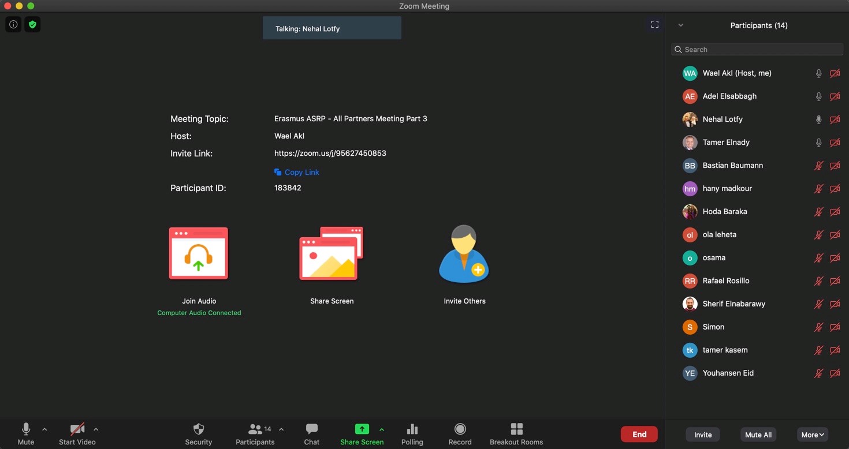Click the participants Search field
This screenshot has width=849, height=449.
point(757,50)
